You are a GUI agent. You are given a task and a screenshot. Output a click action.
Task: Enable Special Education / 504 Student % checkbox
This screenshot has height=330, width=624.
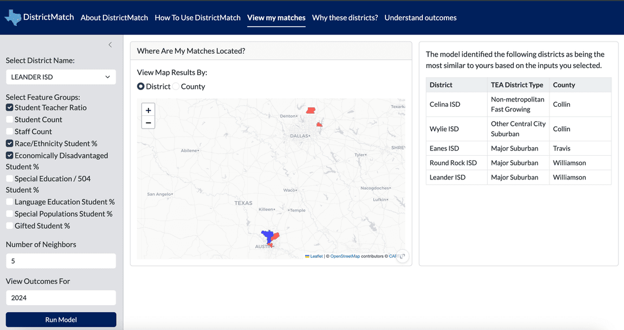point(10,178)
